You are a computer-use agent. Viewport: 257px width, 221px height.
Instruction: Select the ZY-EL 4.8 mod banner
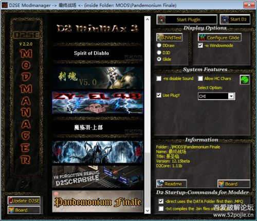click(98, 103)
